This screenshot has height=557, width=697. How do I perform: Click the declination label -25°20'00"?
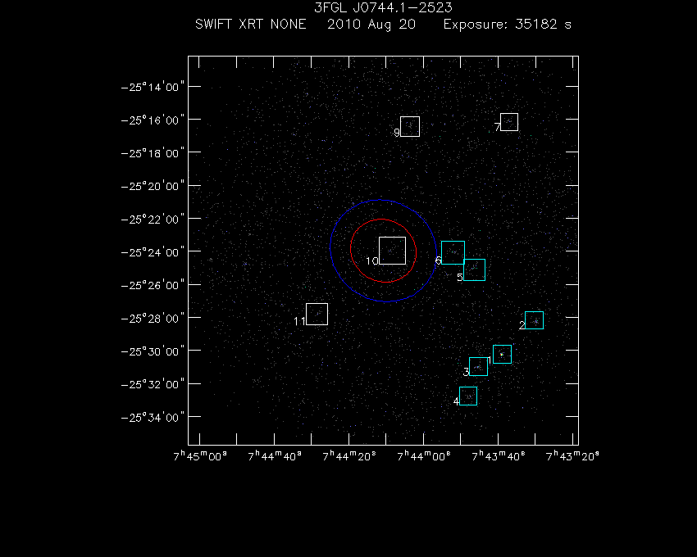[153, 186]
